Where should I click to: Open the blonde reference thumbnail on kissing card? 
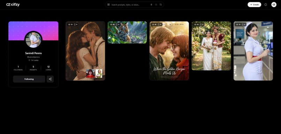point(99,74)
